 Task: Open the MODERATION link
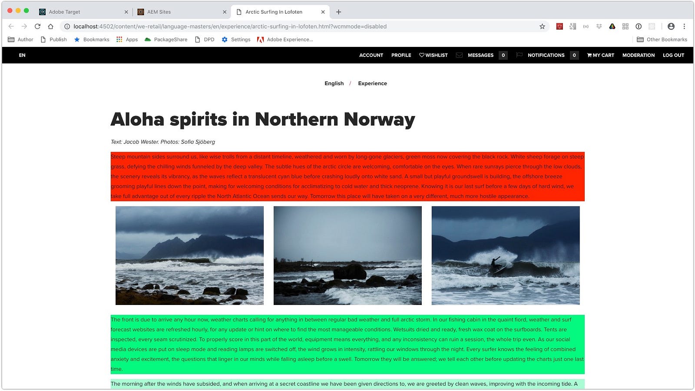coord(638,55)
